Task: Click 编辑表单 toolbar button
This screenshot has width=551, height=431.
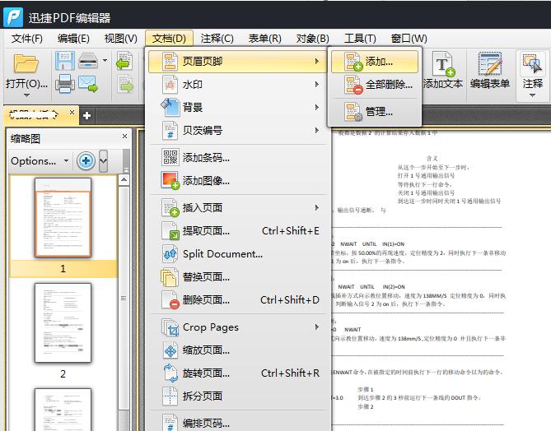Action: 490,70
